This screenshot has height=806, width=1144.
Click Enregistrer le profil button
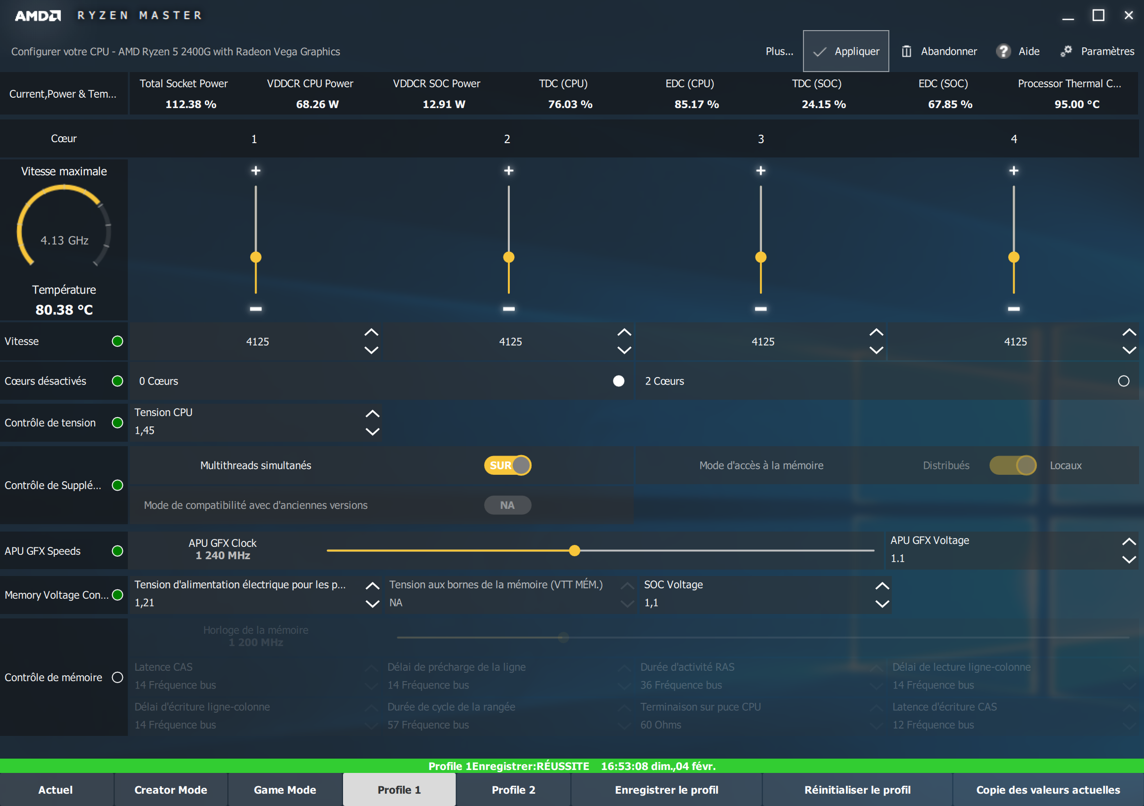(x=666, y=790)
